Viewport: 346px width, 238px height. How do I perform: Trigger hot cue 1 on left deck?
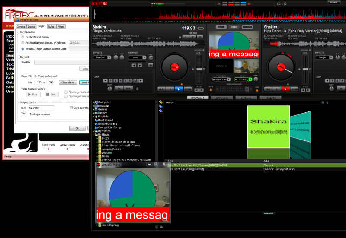click(186, 37)
